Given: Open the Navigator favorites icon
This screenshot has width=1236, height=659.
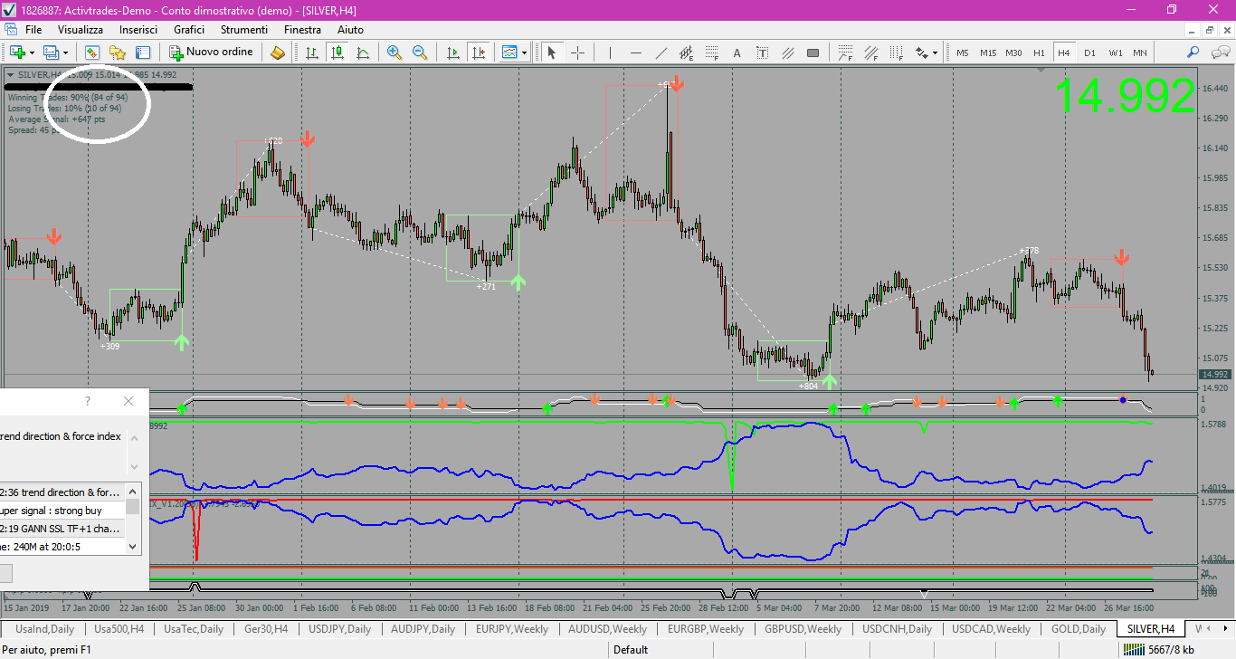Looking at the screenshot, I should pos(118,53).
